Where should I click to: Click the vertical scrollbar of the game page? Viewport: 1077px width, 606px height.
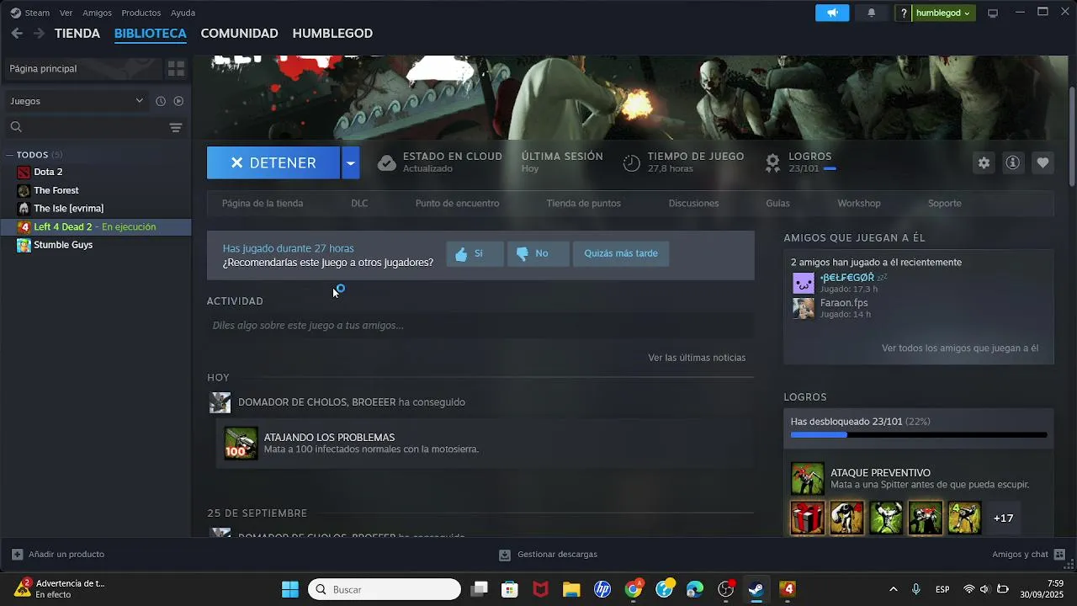pyautogui.click(x=1072, y=136)
